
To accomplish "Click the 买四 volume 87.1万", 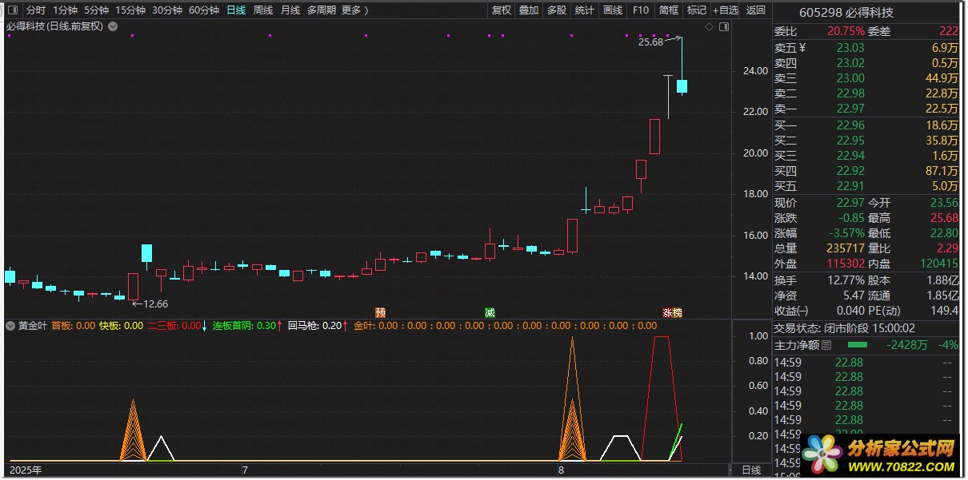I will point(942,171).
